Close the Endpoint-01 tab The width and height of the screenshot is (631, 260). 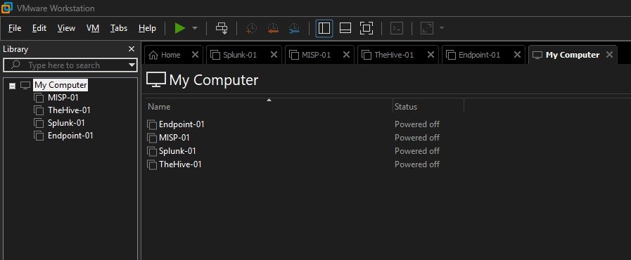[517, 55]
